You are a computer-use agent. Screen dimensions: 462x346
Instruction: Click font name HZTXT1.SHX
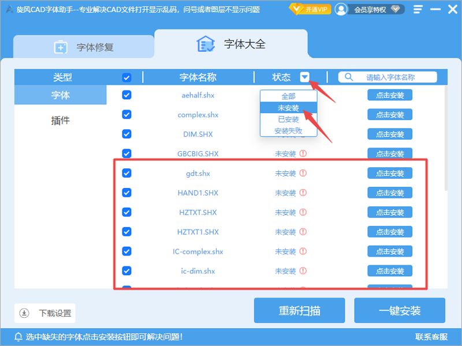point(198,232)
